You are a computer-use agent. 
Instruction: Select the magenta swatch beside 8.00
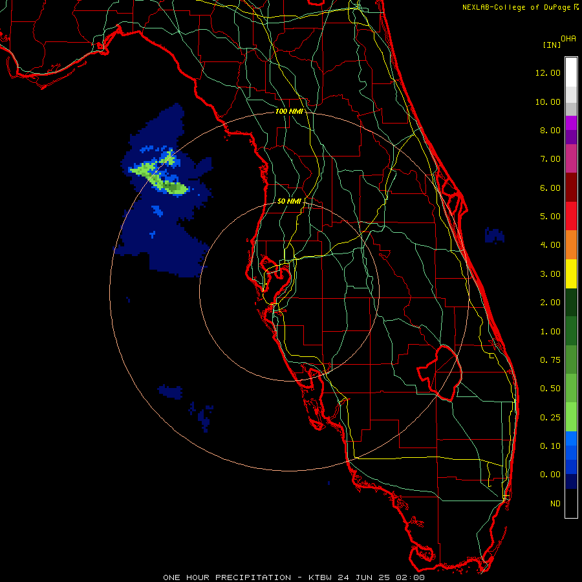pyautogui.click(x=571, y=123)
